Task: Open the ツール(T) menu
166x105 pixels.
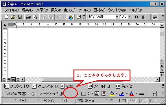Action: 84,10
